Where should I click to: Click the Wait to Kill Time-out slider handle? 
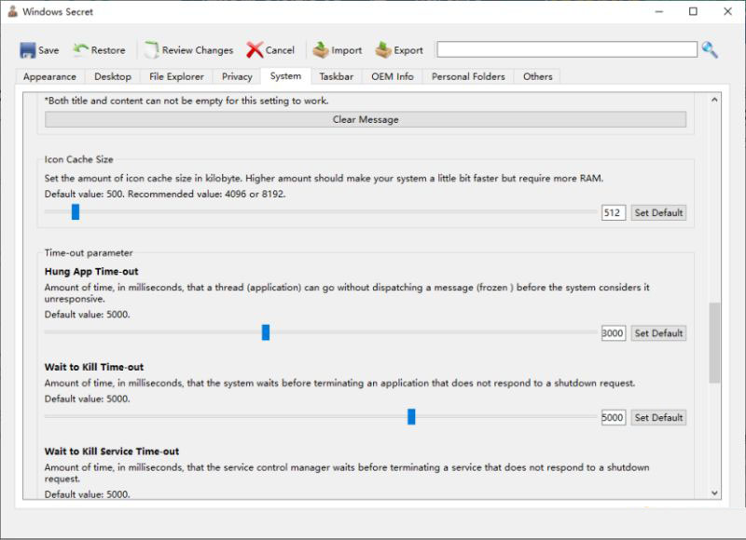pos(411,416)
